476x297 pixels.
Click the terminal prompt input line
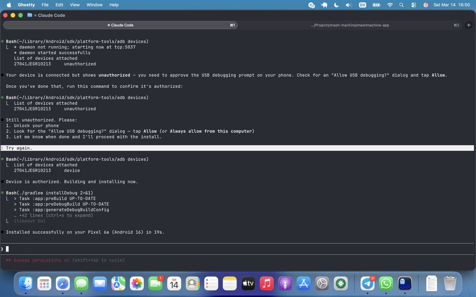coord(238,249)
